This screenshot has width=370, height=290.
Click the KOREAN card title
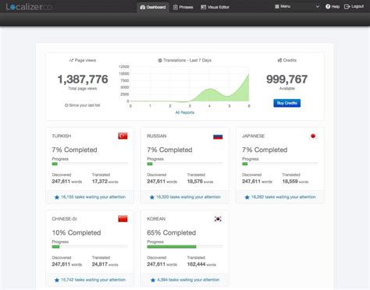[x=156, y=219]
